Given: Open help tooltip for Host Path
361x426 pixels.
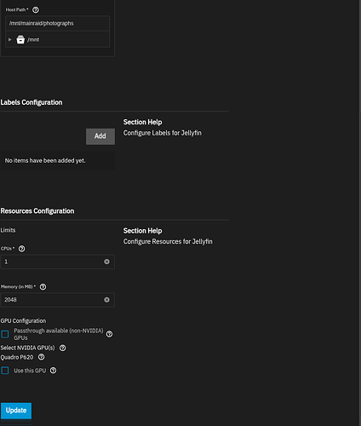Looking at the screenshot, I should 36,10.
